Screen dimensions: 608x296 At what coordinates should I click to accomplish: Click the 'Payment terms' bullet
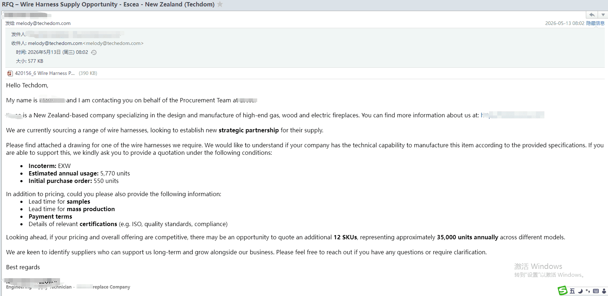[50, 216]
